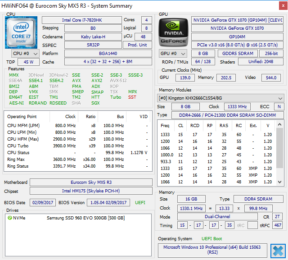Click the command rate 2T field
This screenshot has height=260, width=288.
[277, 217]
